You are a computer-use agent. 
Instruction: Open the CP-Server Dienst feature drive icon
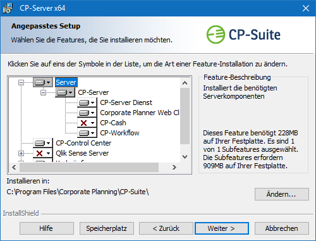click(x=87, y=102)
